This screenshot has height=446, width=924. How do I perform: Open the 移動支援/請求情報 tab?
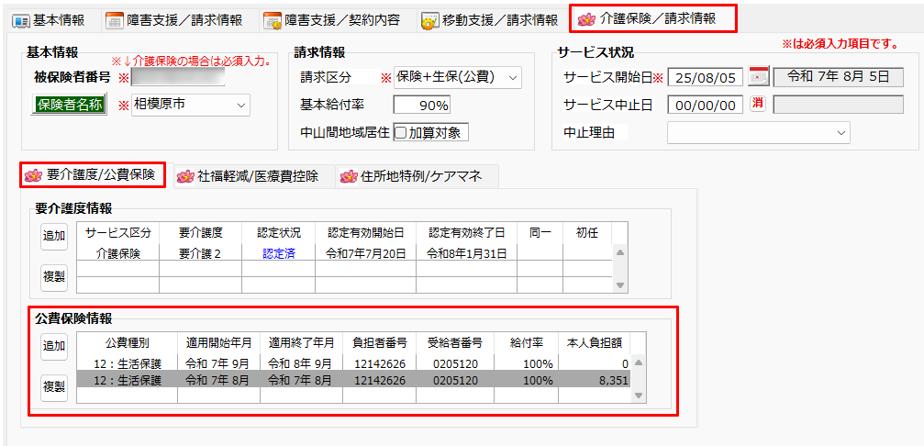click(490, 20)
